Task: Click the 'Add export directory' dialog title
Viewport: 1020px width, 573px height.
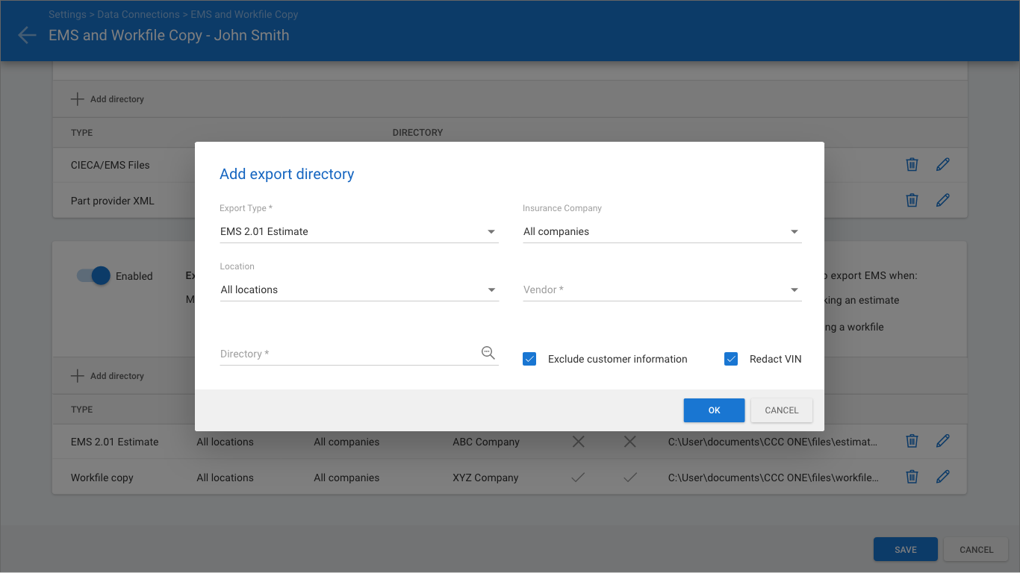Action: tap(287, 174)
